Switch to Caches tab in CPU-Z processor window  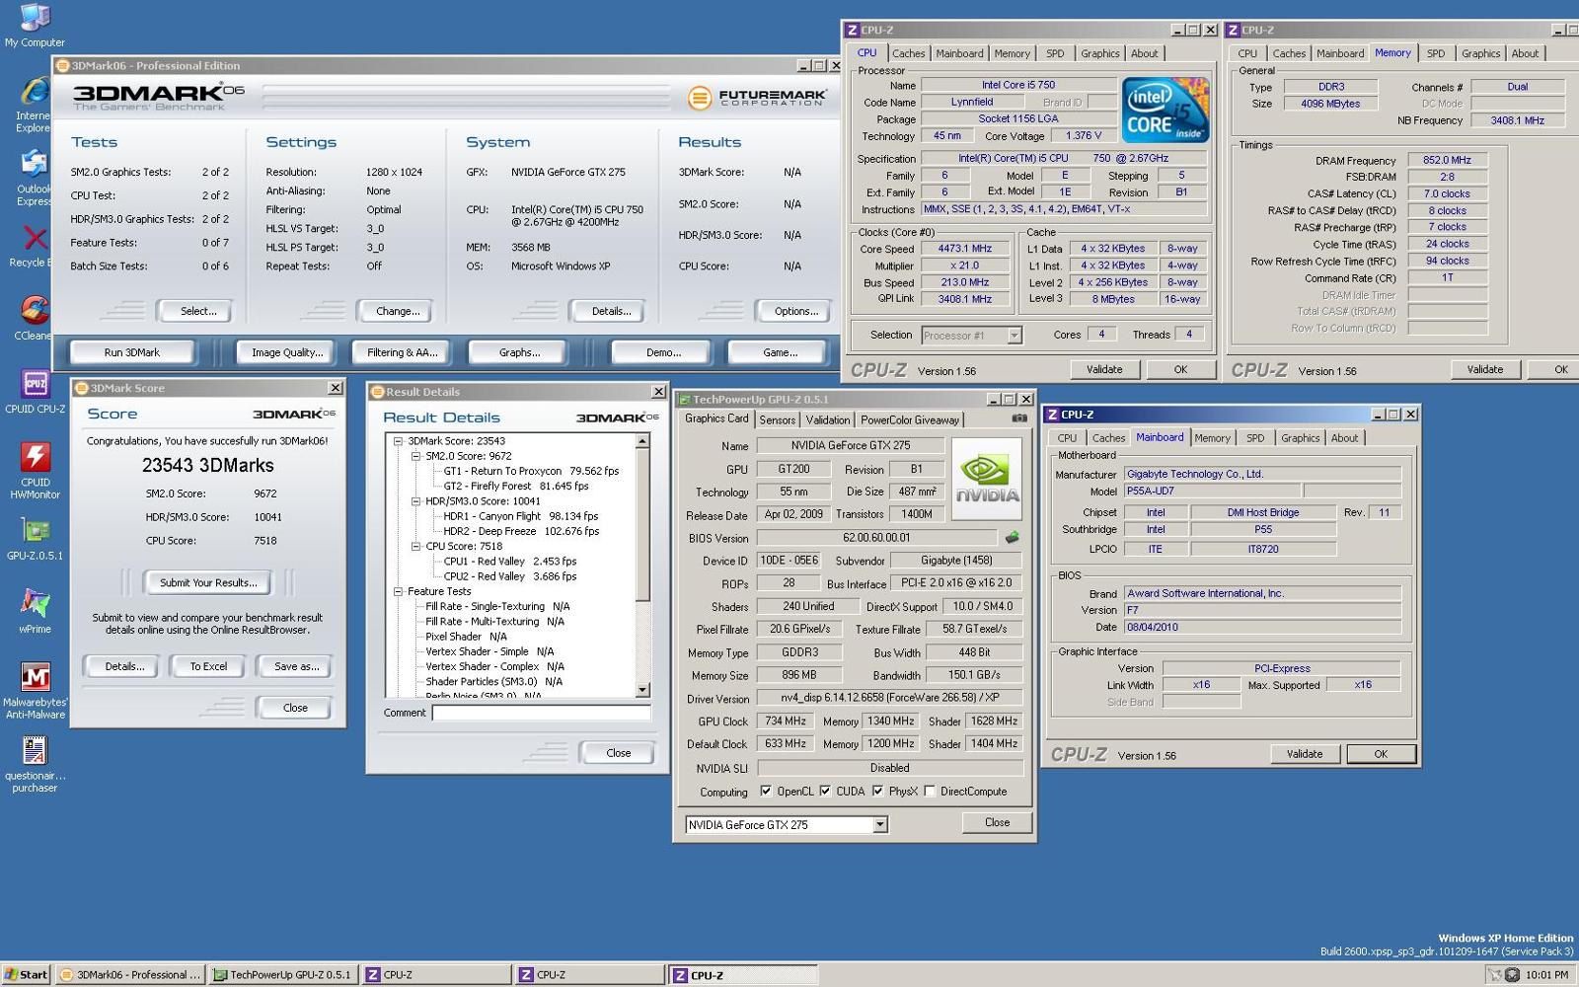tap(908, 54)
